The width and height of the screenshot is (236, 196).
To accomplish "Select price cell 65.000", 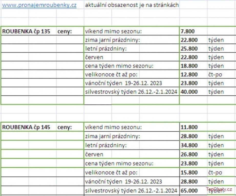I will click(x=189, y=190).
